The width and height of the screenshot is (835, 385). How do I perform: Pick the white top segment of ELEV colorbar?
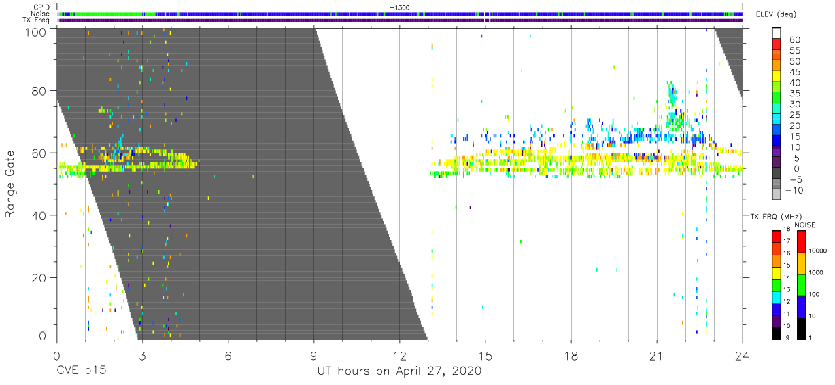point(777,34)
